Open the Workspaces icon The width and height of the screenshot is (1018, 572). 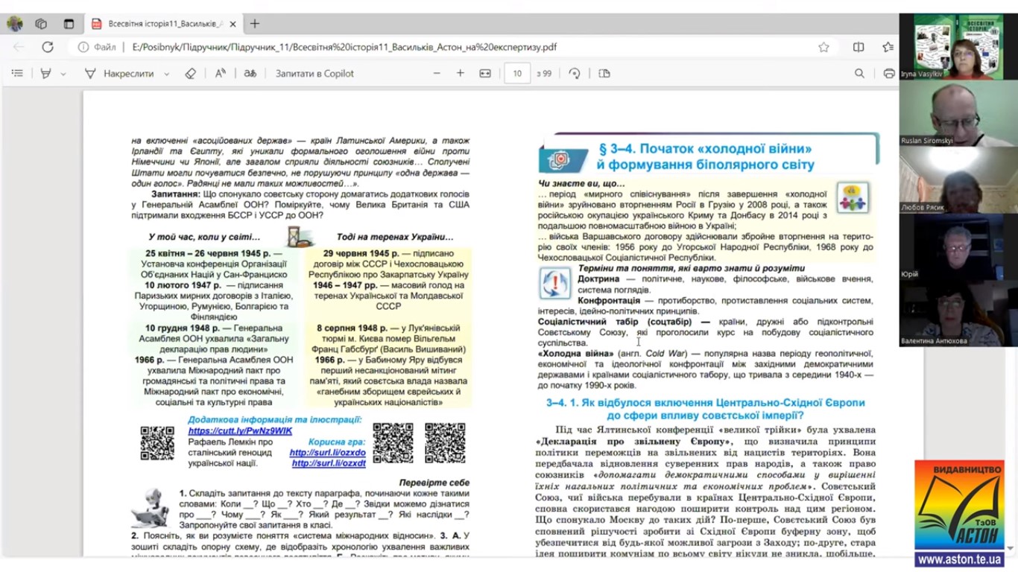42,24
